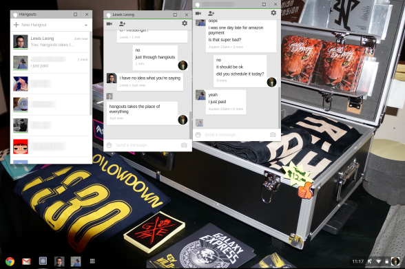Open emoji picker in Juyeon Claire chat
The height and width of the screenshot is (269, 405).
tap(198, 135)
